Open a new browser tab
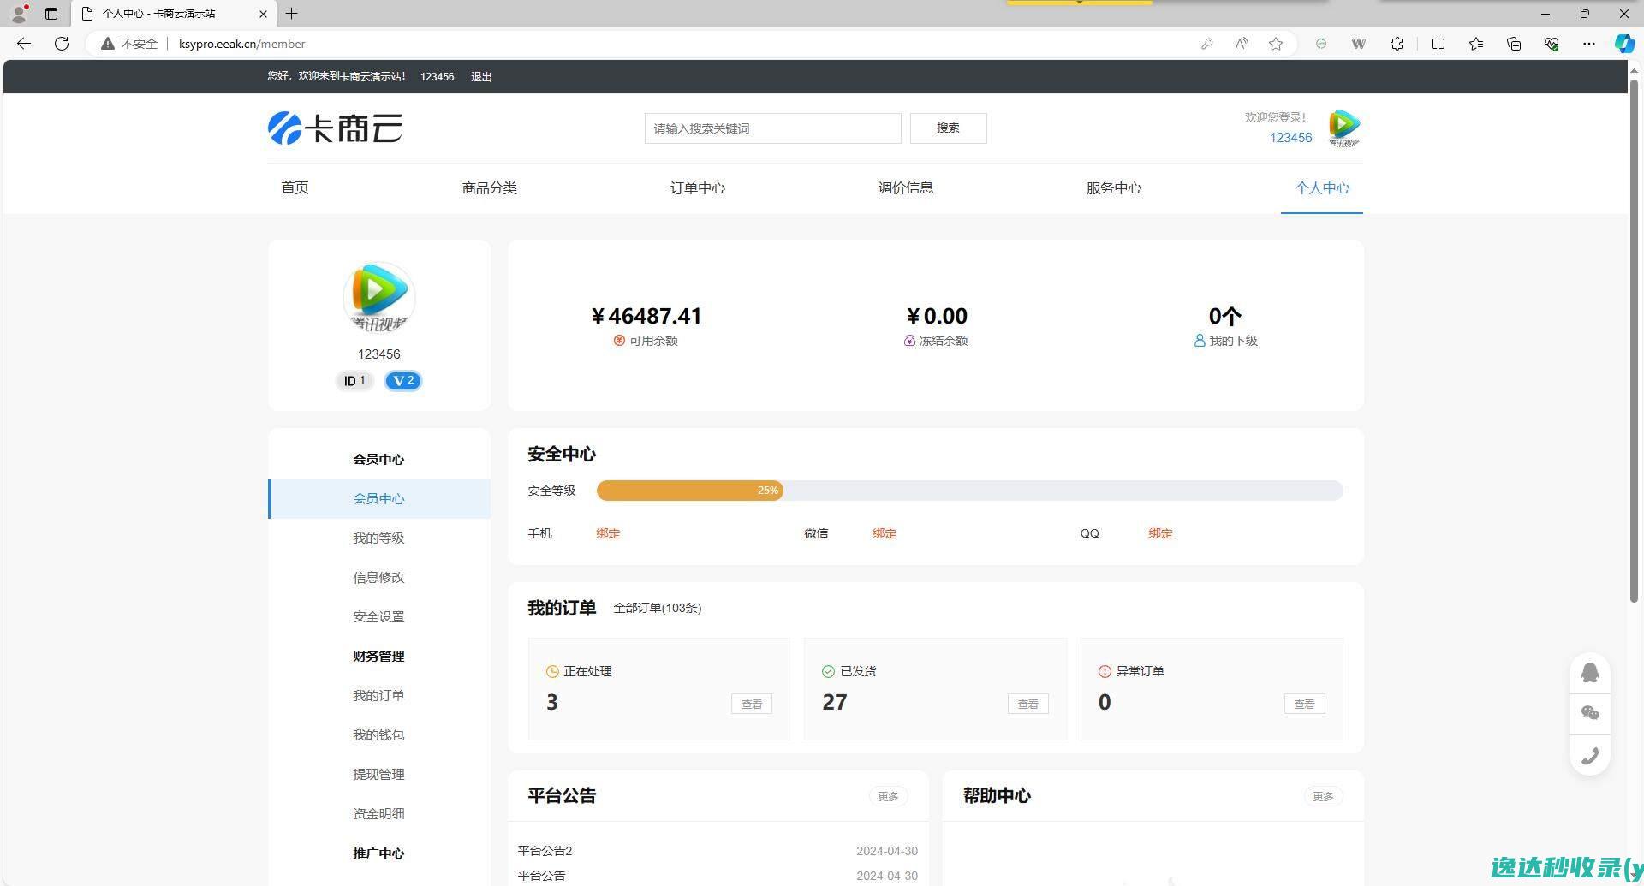 click(x=291, y=14)
